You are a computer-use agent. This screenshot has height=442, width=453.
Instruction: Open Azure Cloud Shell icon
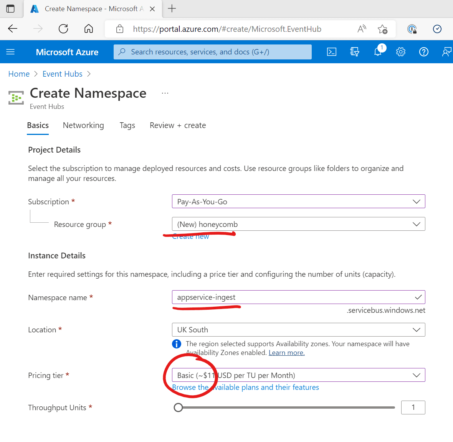(x=332, y=52)
